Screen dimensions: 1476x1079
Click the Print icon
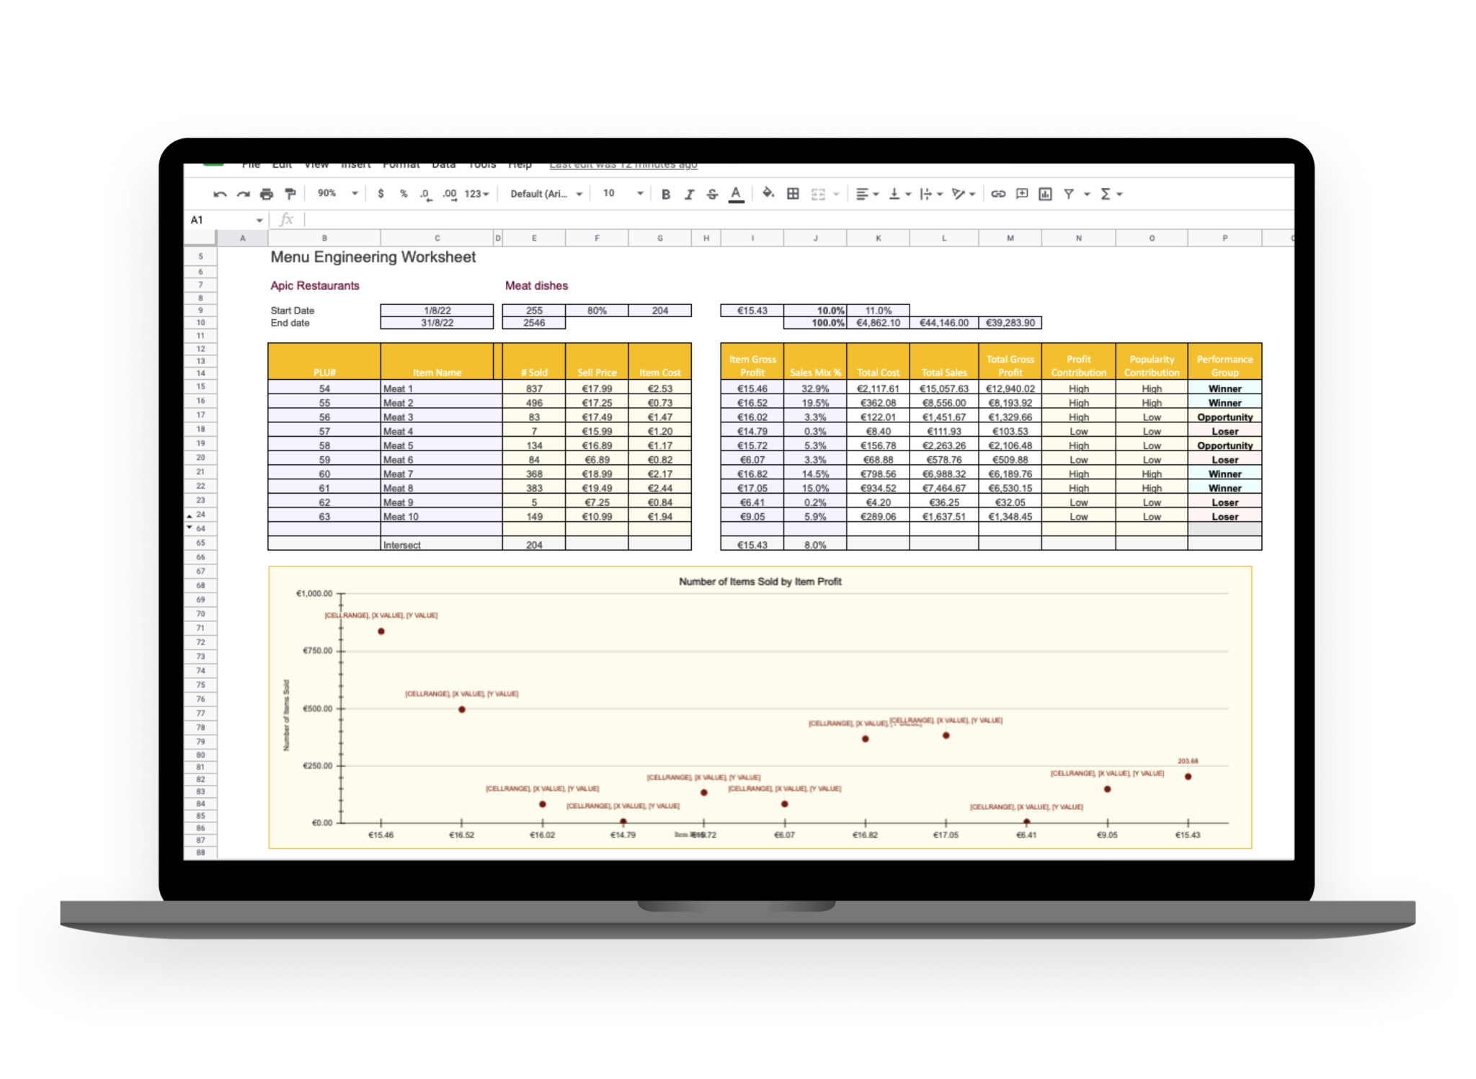click(x=266, y=193)
